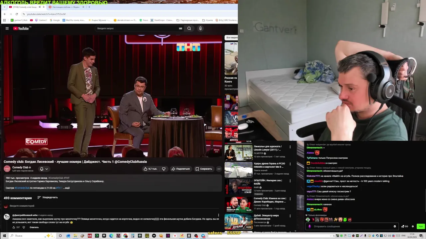Click the purple microphone icon in chat input
Image resolution: width=426 pixels, height=239 pixels.
pyautogui.click(x=310, y=226)
